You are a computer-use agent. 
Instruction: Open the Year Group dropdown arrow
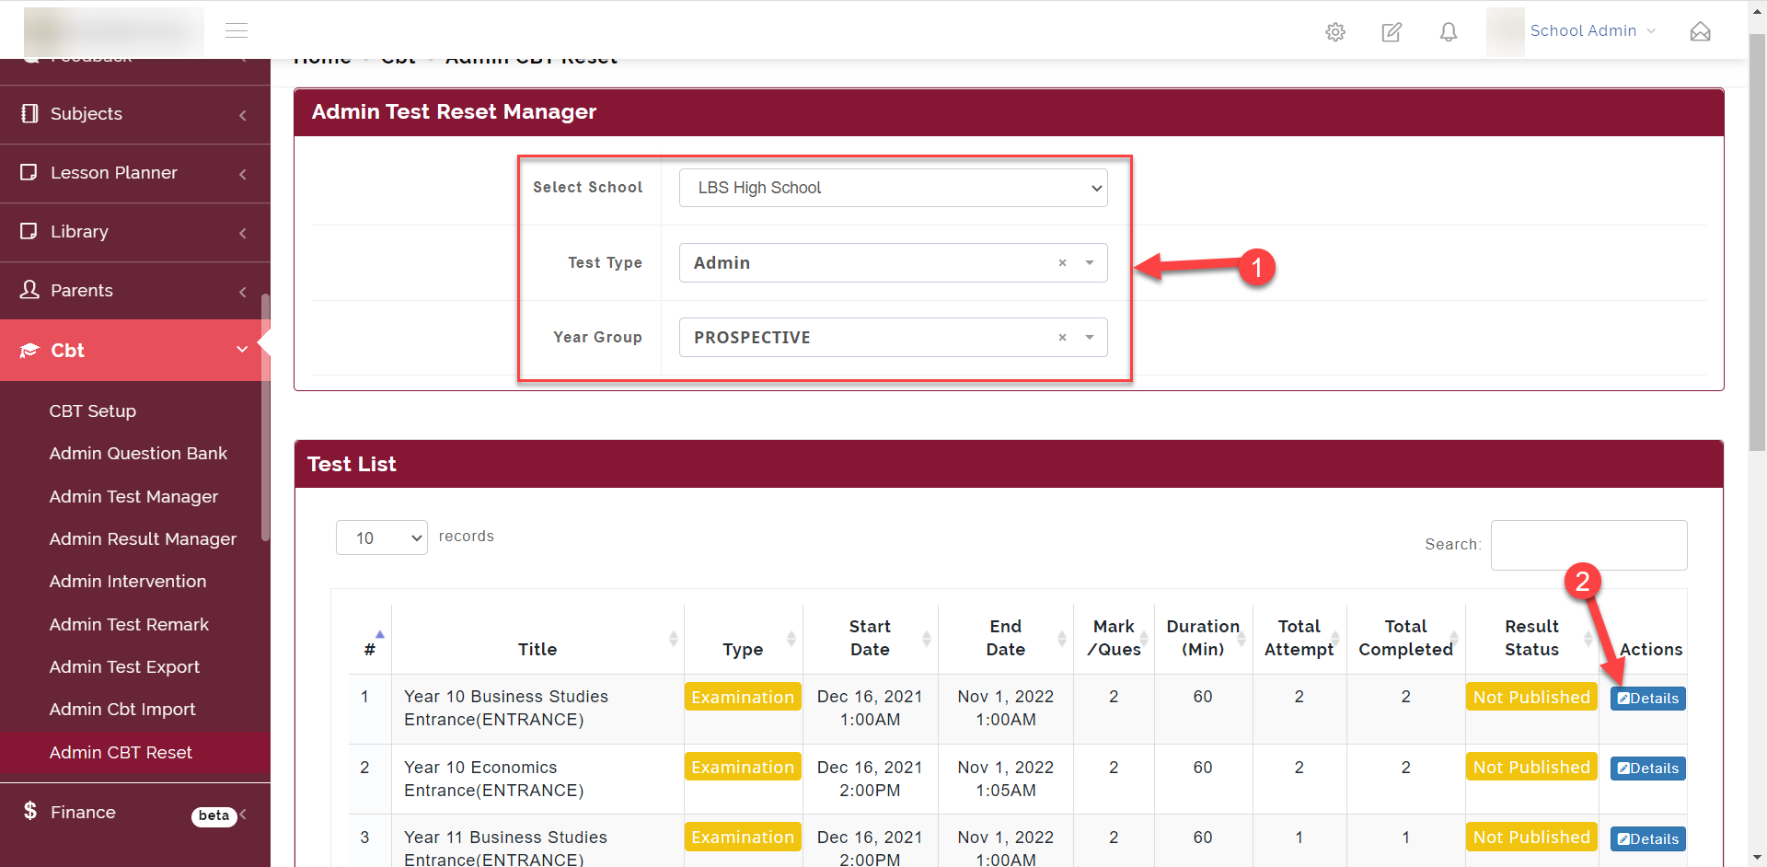[1090, 338]
